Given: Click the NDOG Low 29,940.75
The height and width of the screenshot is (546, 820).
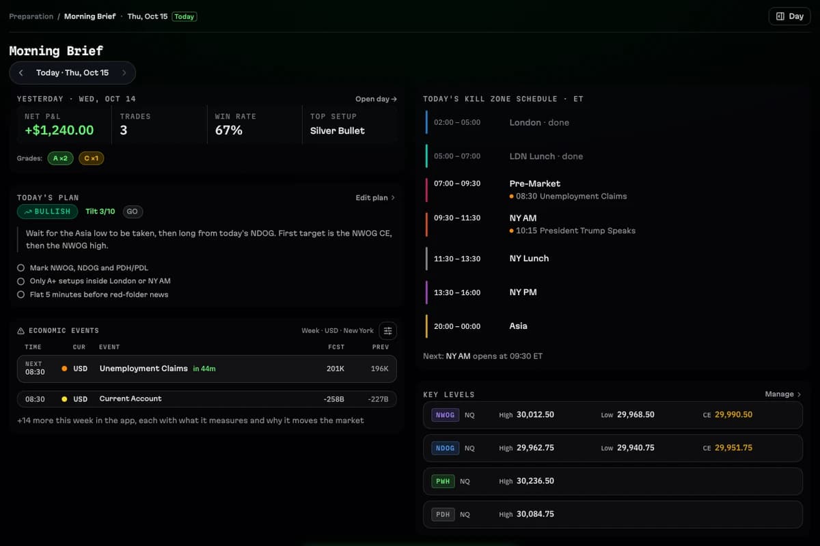Looking at the screenshot, I should 635,448.
